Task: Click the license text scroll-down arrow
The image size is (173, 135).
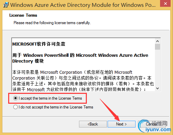Action: (x=157, y=88)
